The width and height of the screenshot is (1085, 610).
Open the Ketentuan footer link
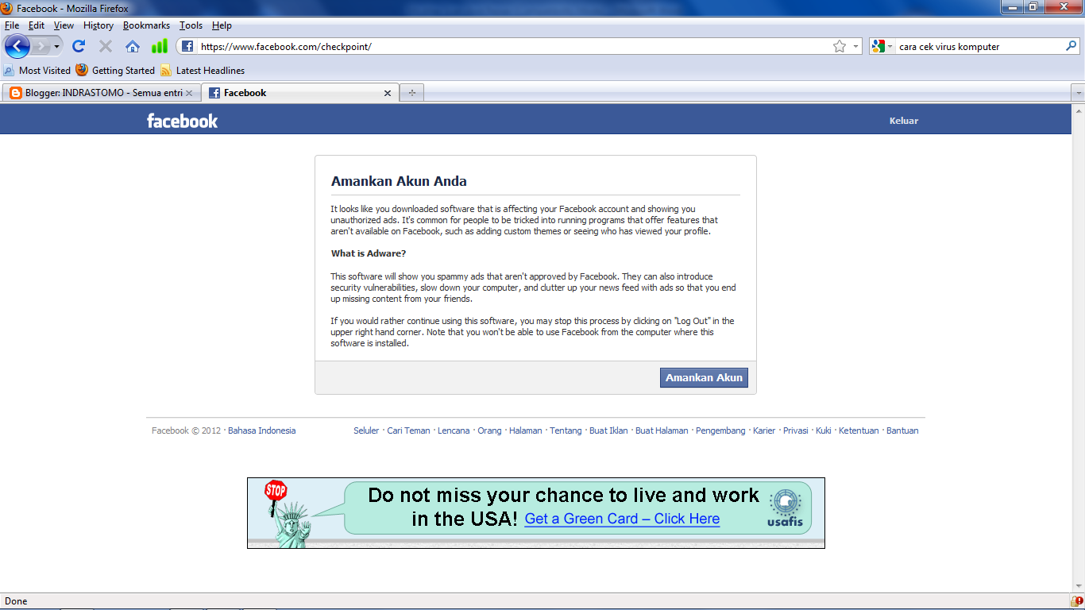(x=859, y=430)
